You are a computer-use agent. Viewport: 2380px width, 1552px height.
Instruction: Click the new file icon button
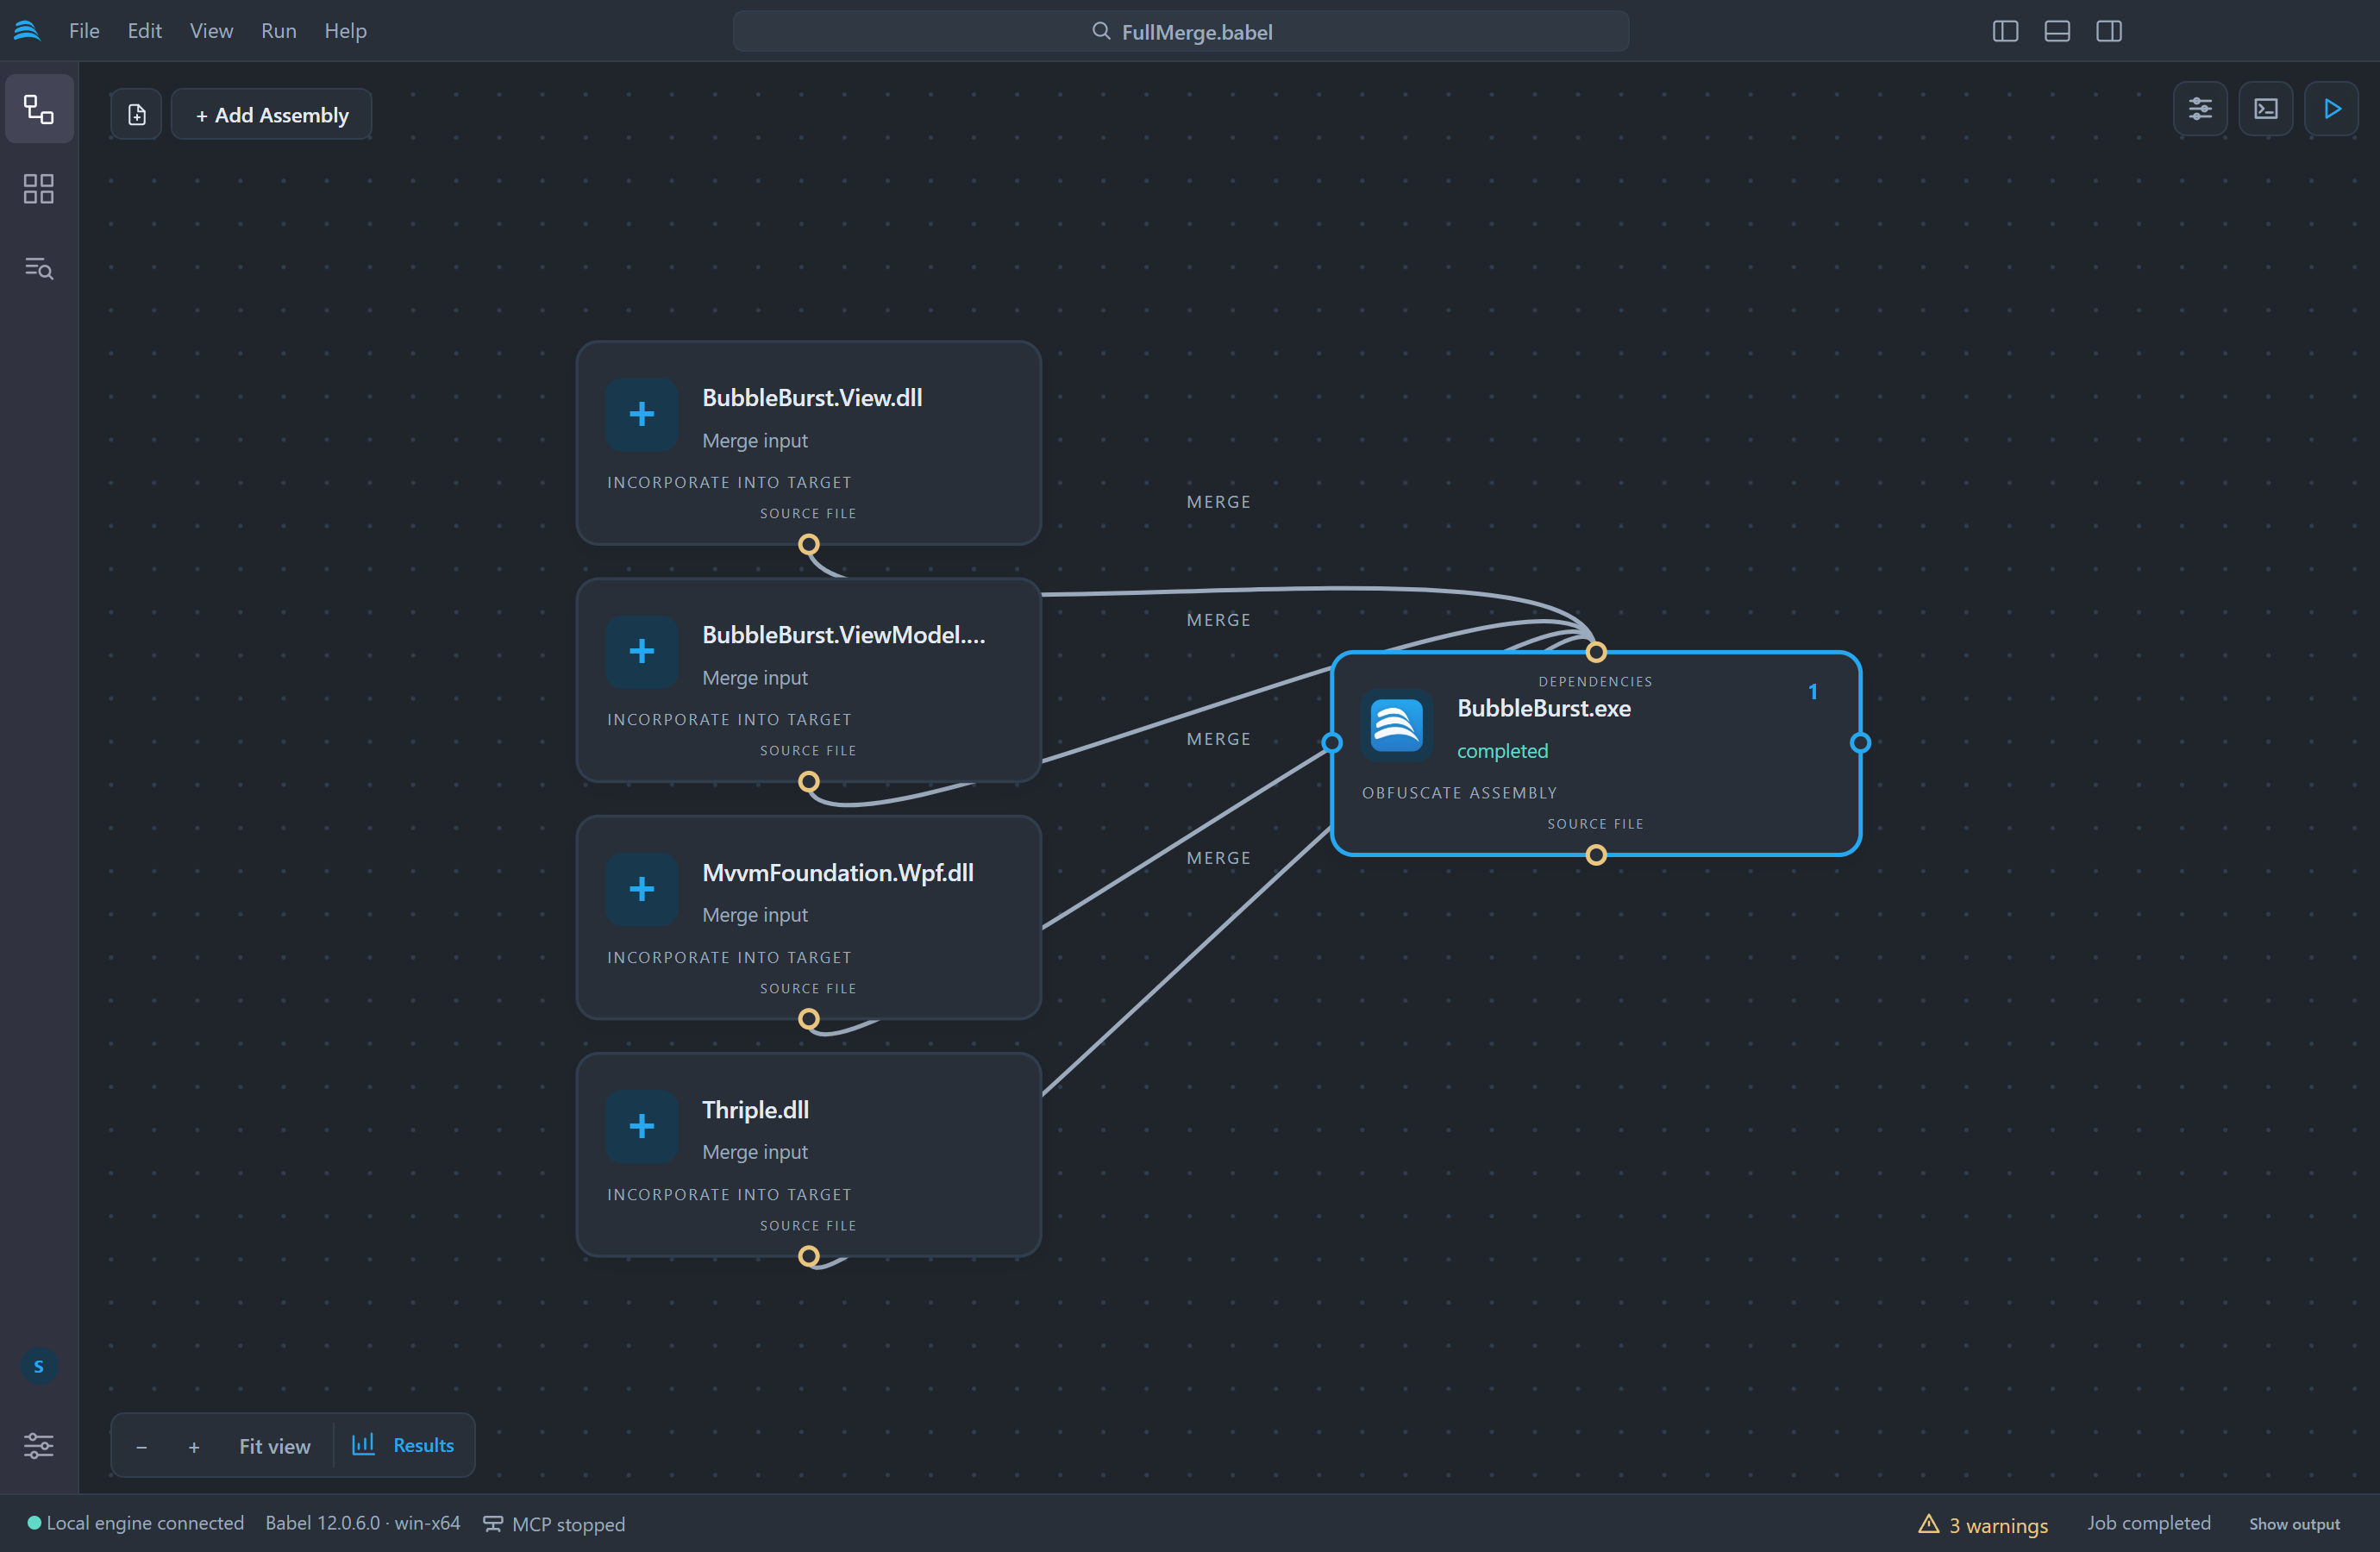(137, 115)
